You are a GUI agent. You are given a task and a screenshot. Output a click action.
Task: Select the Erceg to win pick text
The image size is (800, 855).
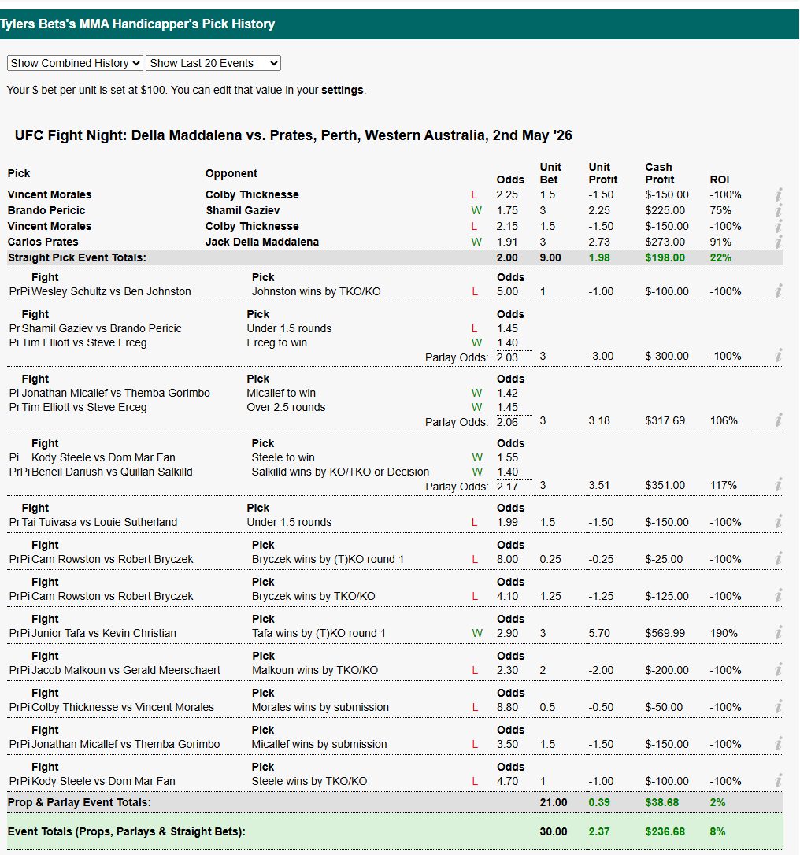[x=276, y=342]
